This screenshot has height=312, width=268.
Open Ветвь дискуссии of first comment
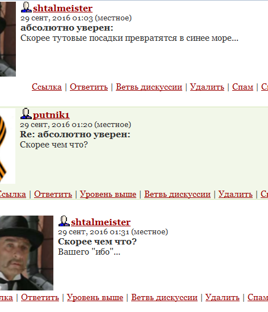click(x=149, y=87)
